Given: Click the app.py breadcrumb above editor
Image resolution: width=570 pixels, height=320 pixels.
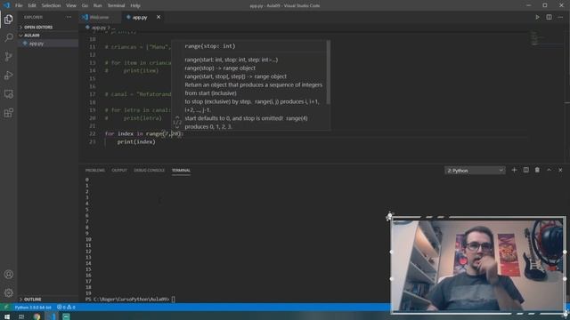Looking at the screenshot, I should pyautogui.click(x=99, y=28).
